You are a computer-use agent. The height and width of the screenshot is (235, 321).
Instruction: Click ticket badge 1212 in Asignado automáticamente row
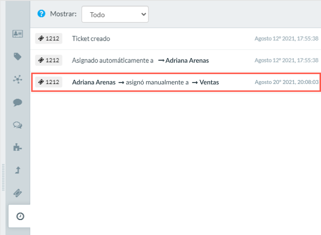[x=49, y=60]
